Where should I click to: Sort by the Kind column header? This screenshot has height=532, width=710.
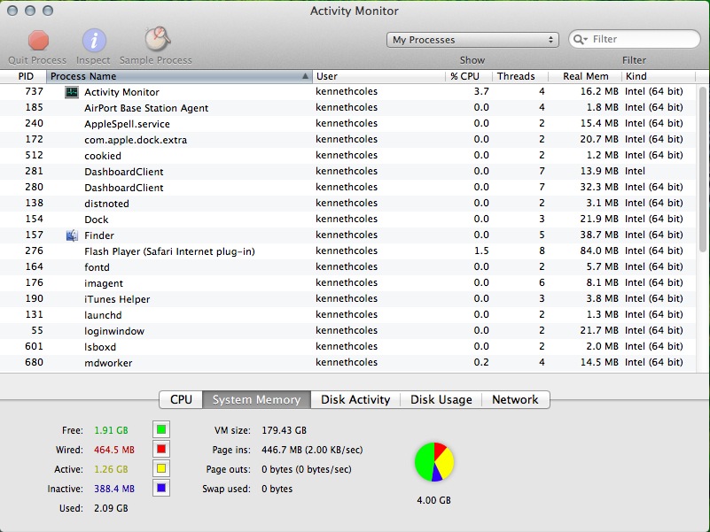(659, 76)
